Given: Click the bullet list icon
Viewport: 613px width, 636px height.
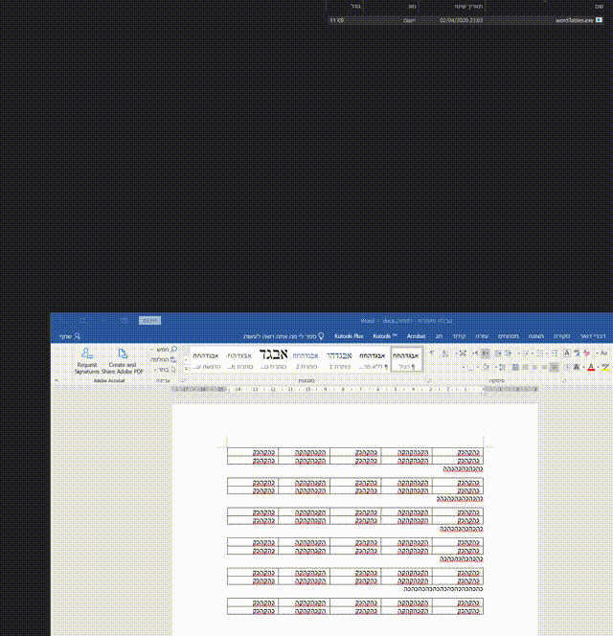Looking at the screenshot, I should click(555, 353).
